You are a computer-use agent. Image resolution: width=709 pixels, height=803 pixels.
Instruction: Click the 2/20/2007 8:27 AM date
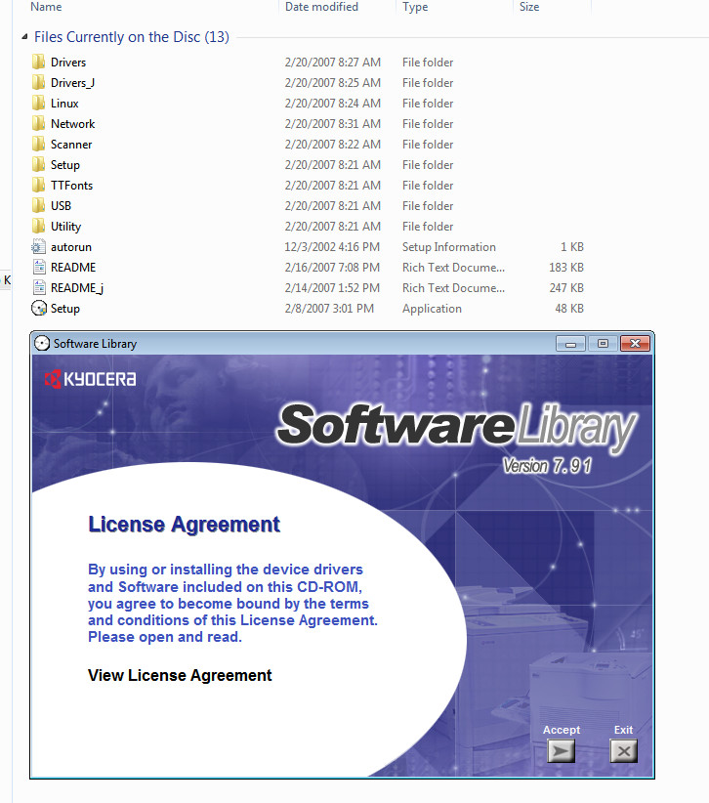tap(333, 62)
